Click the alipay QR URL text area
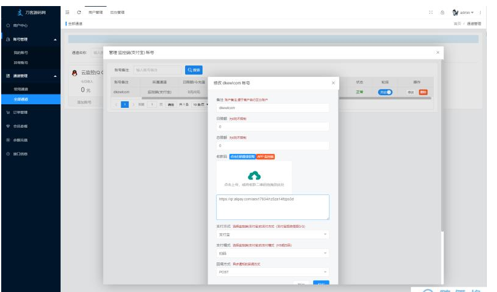 tap(272, 207)
